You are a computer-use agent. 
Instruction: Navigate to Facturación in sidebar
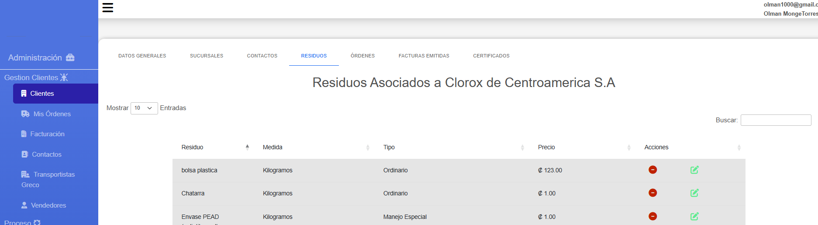(47, 134)
